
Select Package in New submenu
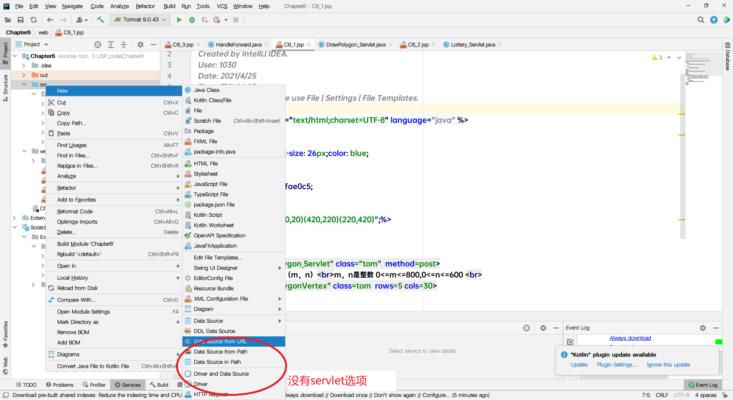pyautogui.click(x=234, y=131)
